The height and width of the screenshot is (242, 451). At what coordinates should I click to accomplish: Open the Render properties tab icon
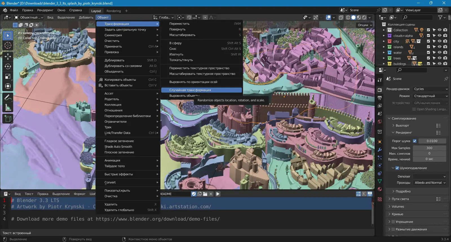coord(380,90)
